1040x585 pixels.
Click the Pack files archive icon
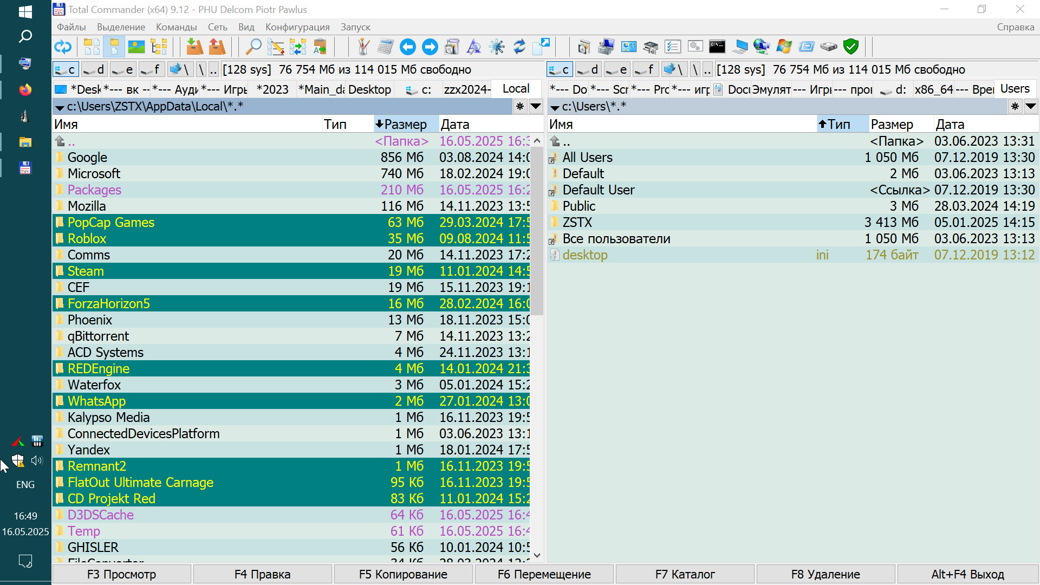click(194, 47)
